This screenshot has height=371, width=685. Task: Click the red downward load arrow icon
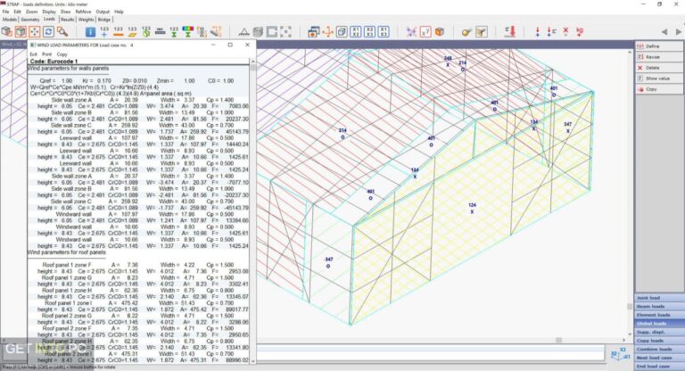point(510,31)
